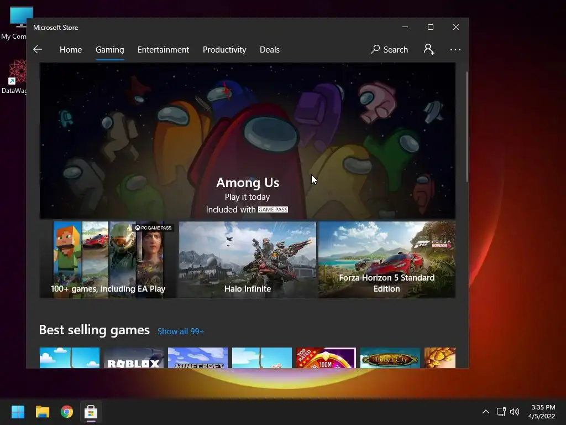566x425 pixels.
Task: Select the DataWag desktop shortcut
Action: 14,76
